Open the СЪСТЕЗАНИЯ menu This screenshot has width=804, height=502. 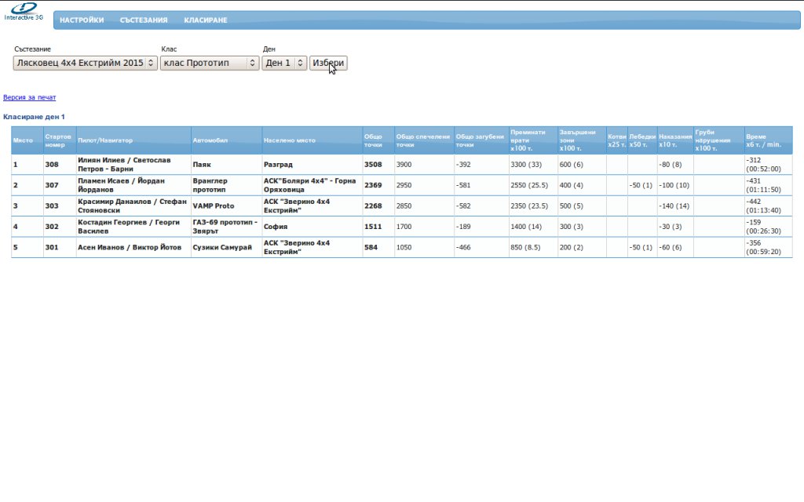pyautogui.click(x=144, y=20)
